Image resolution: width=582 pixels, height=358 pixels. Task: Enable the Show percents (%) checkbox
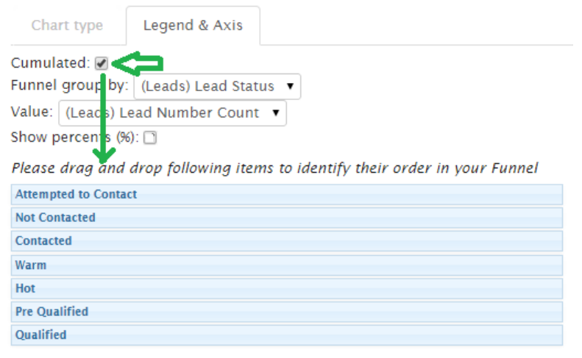click(x=150, y=137)
